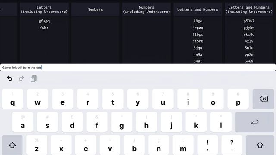Tap the right shift key
This screenshot has height=155, width=276.
click(260, 145)
